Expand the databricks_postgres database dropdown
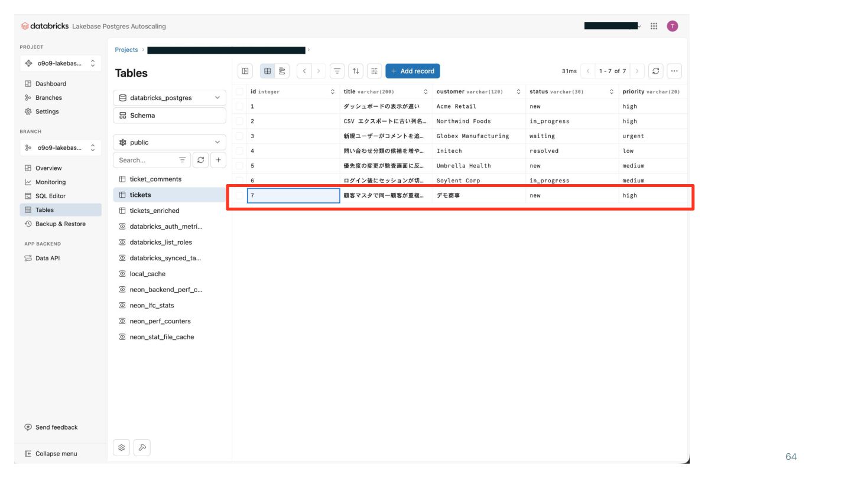 click(170, 98)
